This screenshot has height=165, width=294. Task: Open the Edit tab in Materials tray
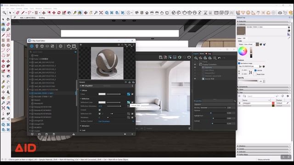pyautogui.click(x=244, y=38)
